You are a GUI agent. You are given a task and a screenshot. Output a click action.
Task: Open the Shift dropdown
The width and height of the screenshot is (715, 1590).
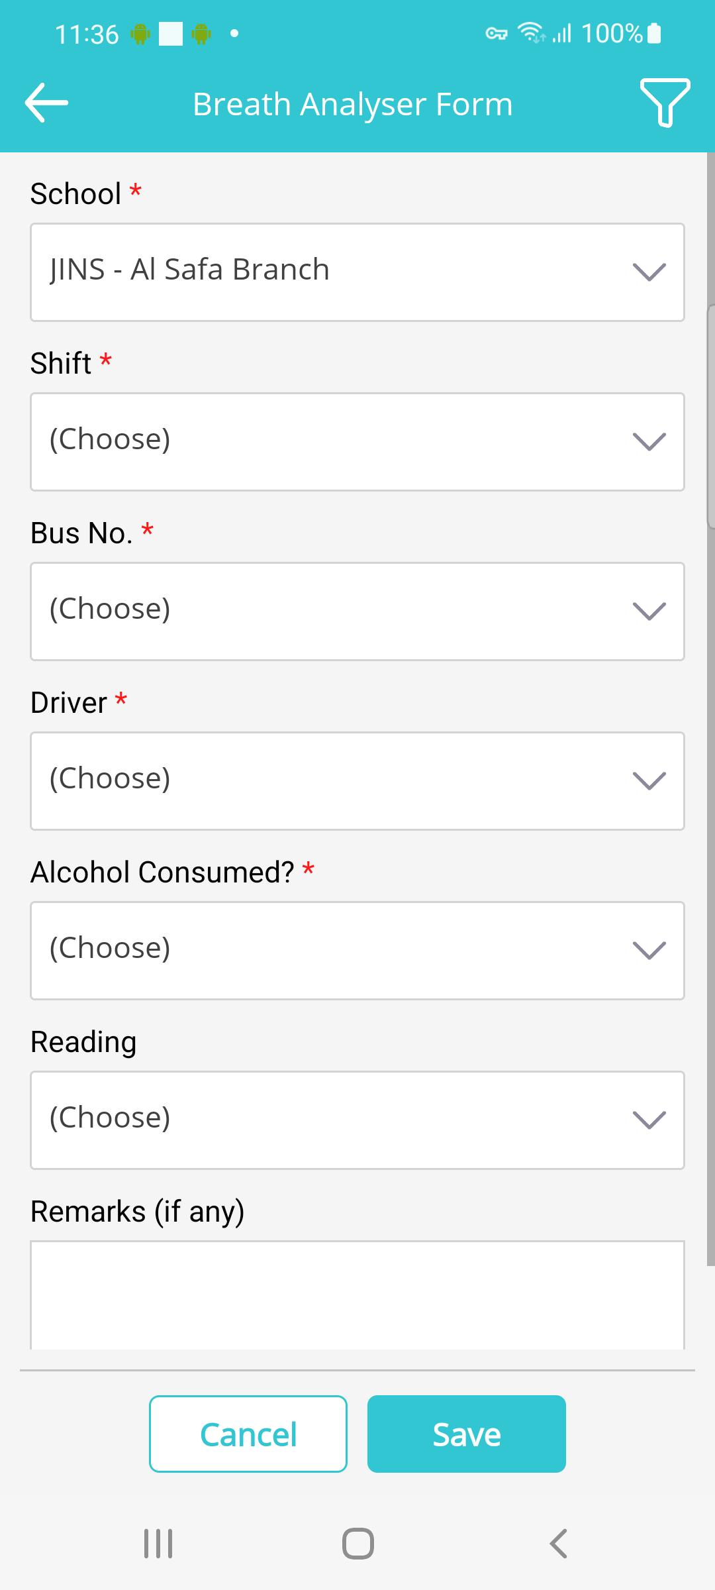[358, 442]
